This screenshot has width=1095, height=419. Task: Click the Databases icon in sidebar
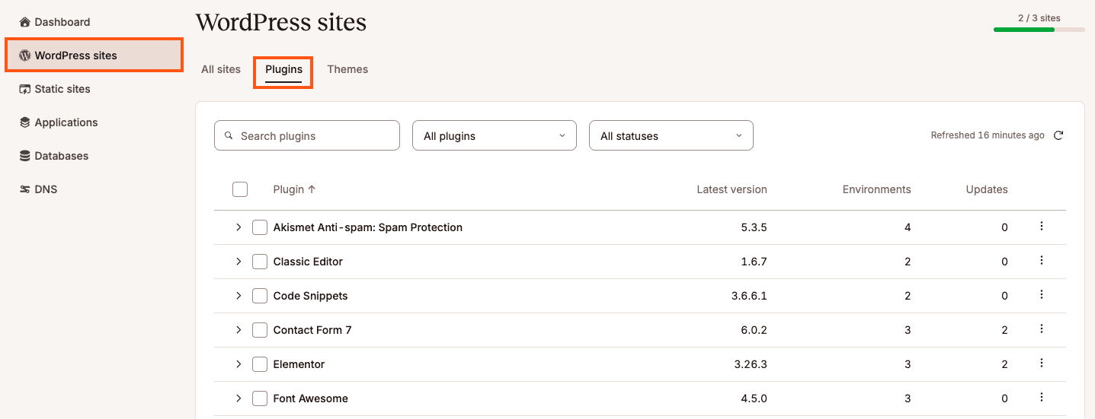[24, 156]
